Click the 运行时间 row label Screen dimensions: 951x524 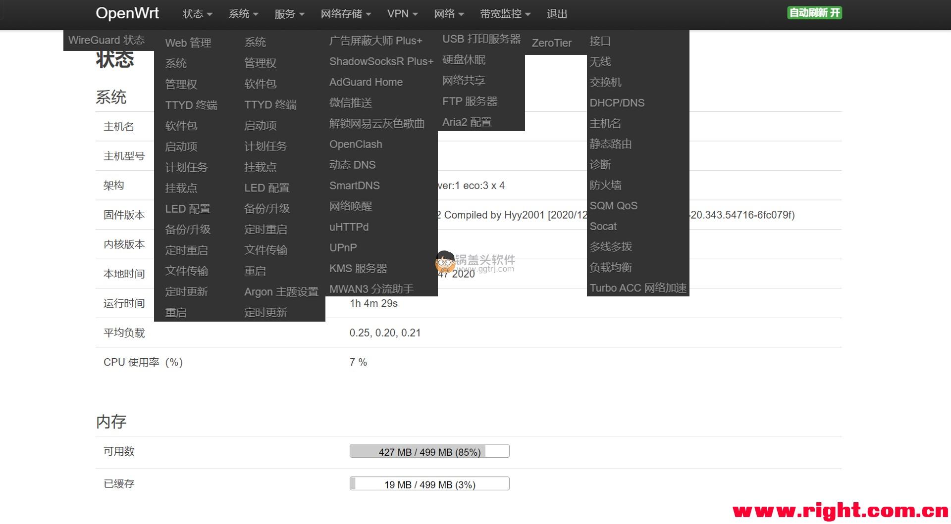click(x=124, y=303)
